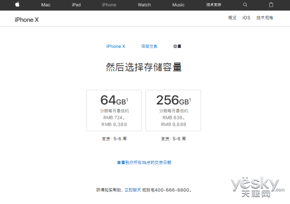The image size is (290, 204).
Task: Open 技术支持 support menu item
Action: click(x=214, y=5)
